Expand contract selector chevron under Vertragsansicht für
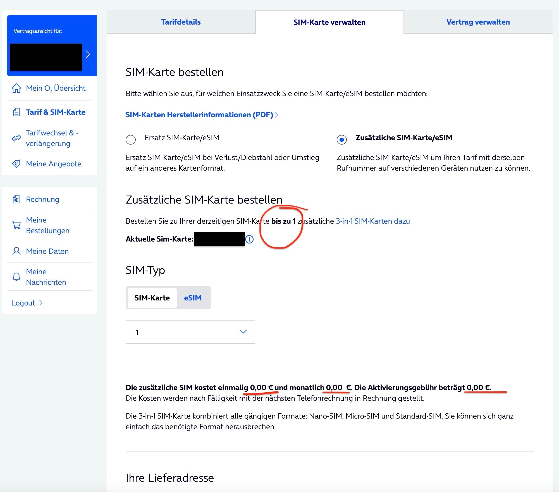 pos(88,54)
